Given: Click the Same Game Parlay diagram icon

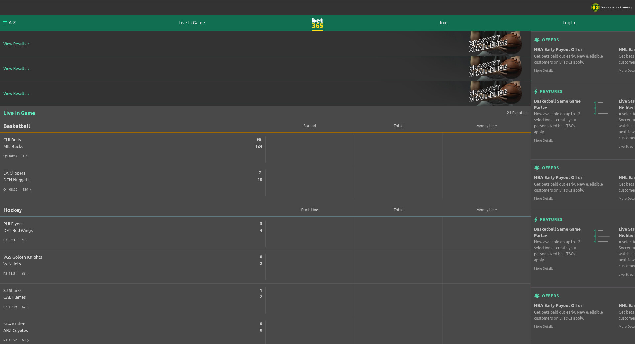Looking at the screenshot, I should point(602,108).
